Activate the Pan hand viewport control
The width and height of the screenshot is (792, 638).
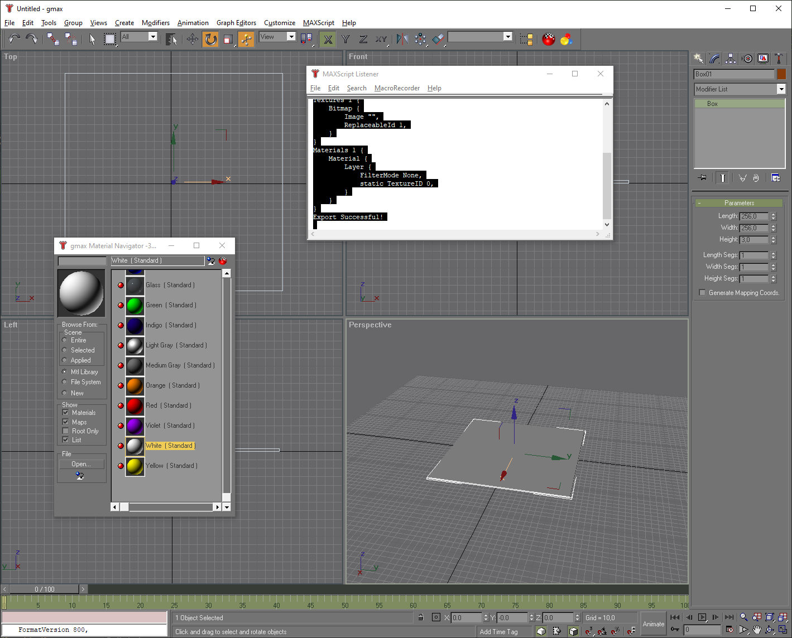pos(757,630)
